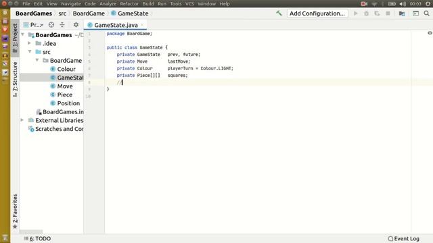
Task: Expand the .idea folder arrow
Action: (30, 43)
